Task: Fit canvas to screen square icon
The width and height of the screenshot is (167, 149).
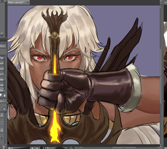Action: pyautogui.click(x=41, y=148)
